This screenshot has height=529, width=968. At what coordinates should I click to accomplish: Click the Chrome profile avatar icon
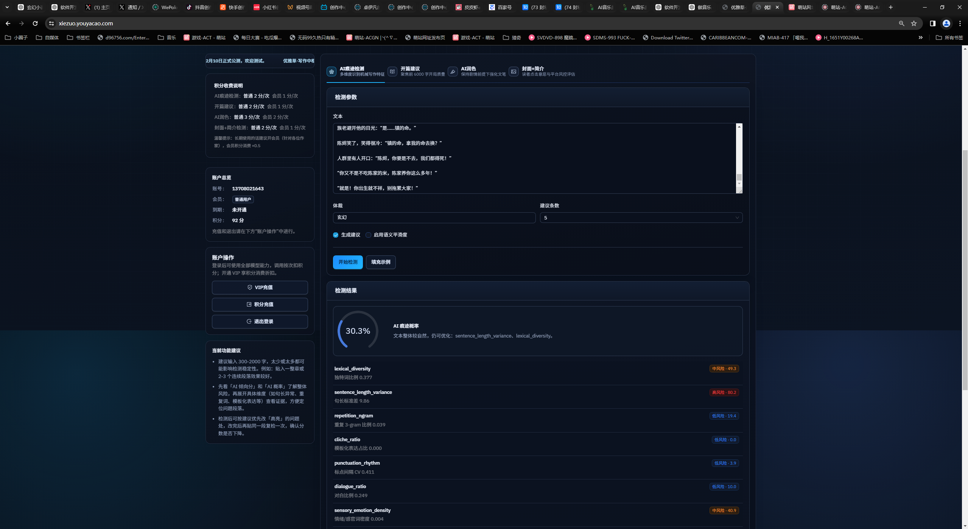(x=946, y=23)
